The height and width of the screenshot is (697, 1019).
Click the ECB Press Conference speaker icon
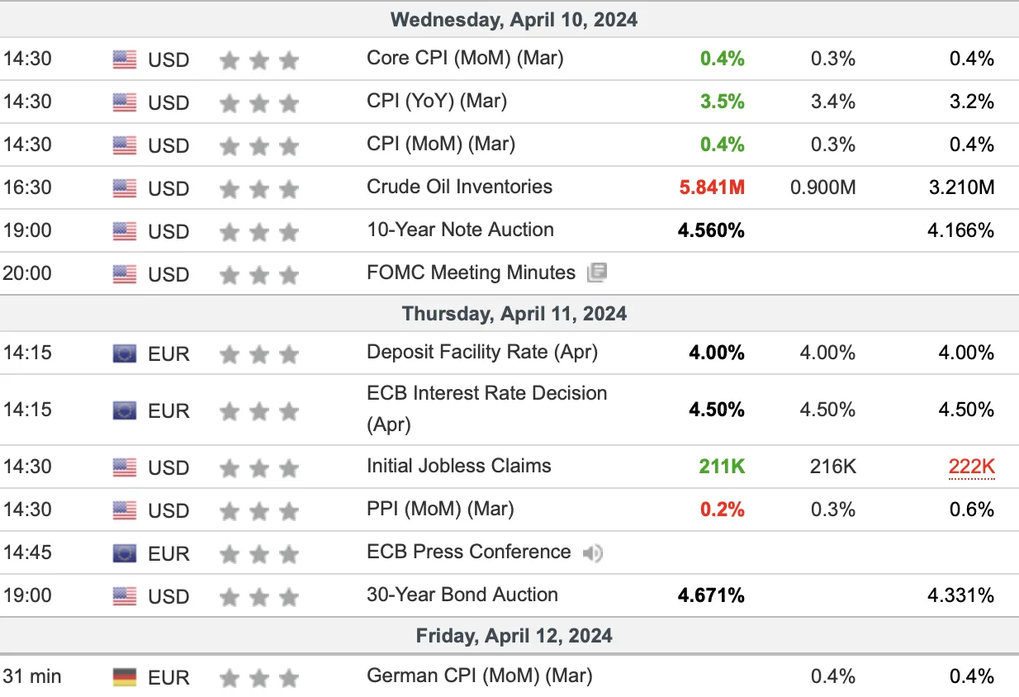pyautogui.click(x=592, y=552)
